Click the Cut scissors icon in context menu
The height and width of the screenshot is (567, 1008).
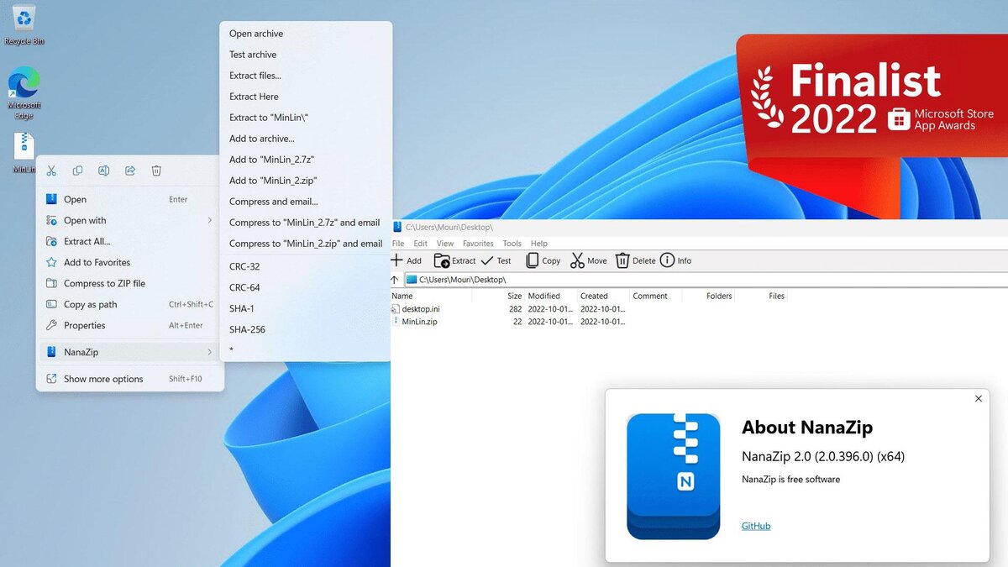click(x=51, y=171)
